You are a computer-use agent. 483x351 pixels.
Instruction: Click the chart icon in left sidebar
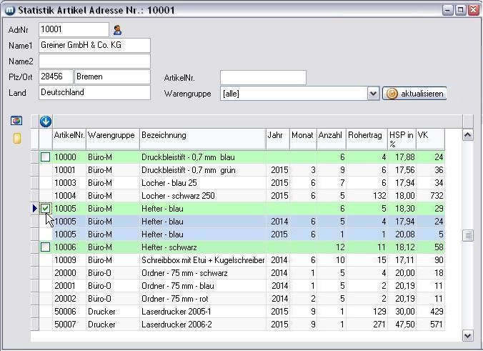pos(16,121)
